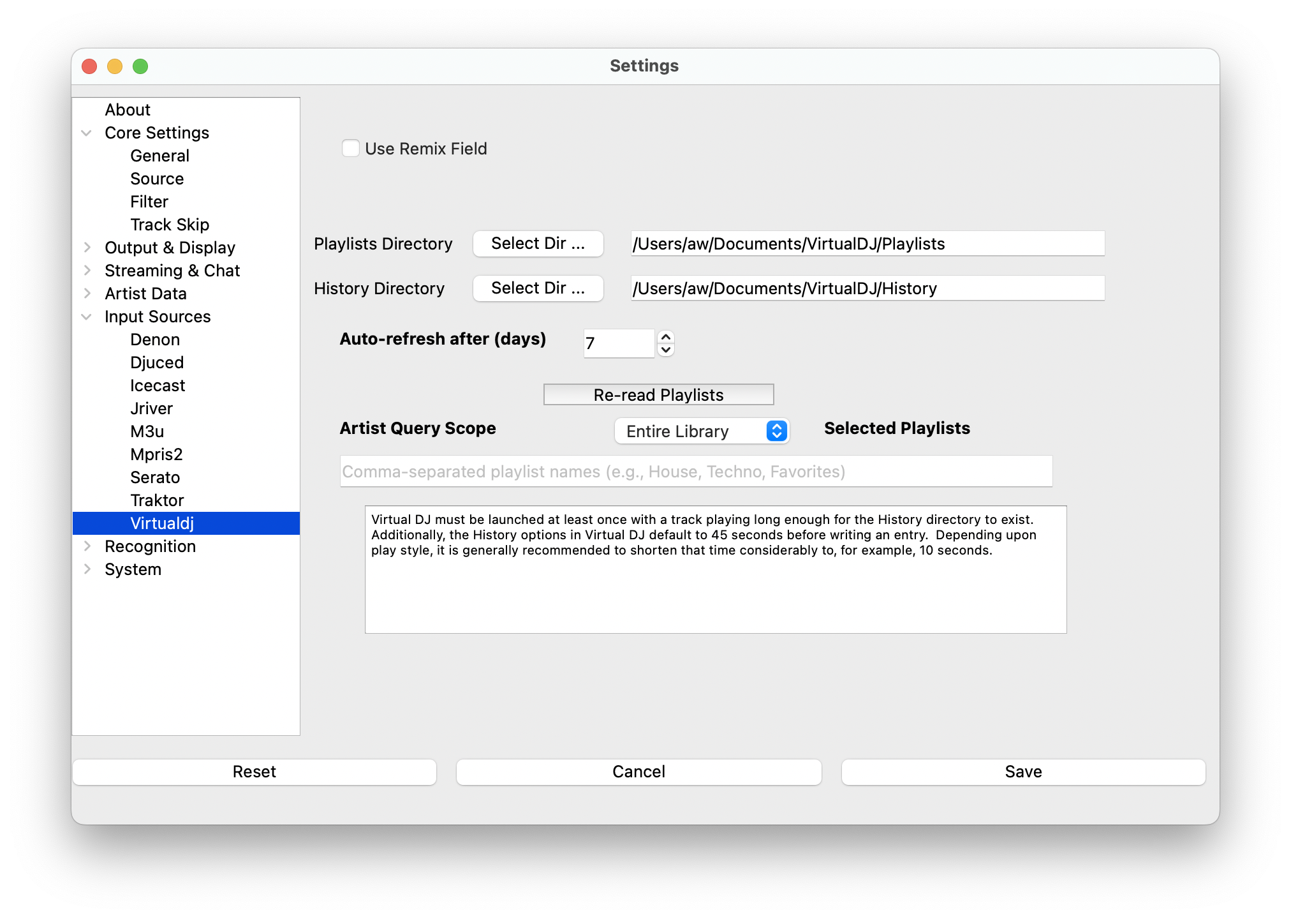Expand the Artist Data section
This screenshot has width=1291, height=919.
coord(87,294)
